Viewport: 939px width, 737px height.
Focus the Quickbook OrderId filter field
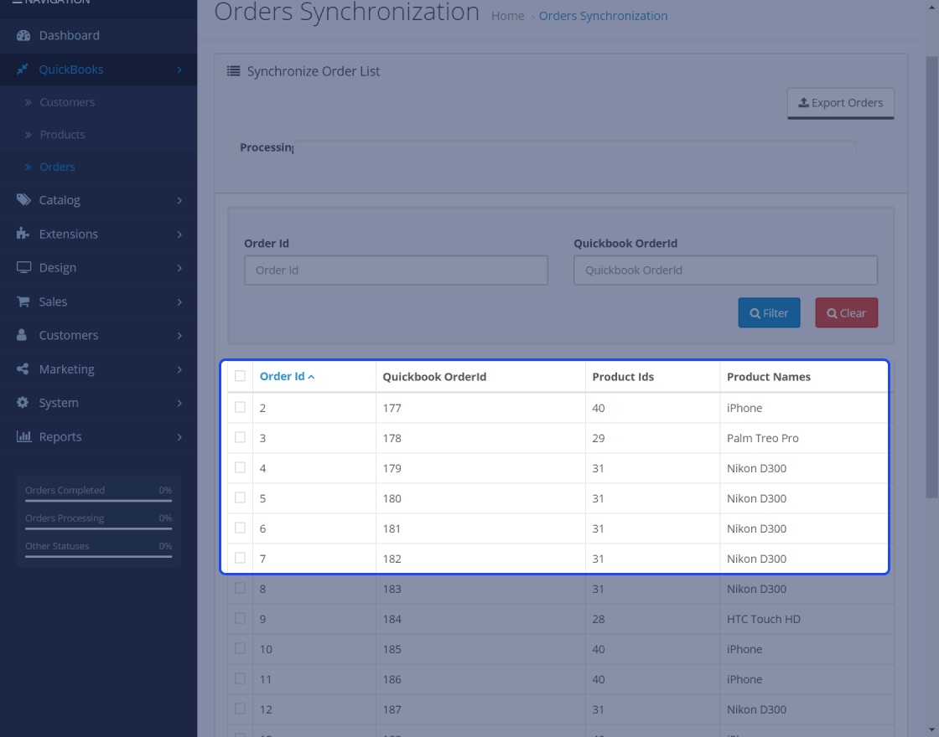click(725, 271)
